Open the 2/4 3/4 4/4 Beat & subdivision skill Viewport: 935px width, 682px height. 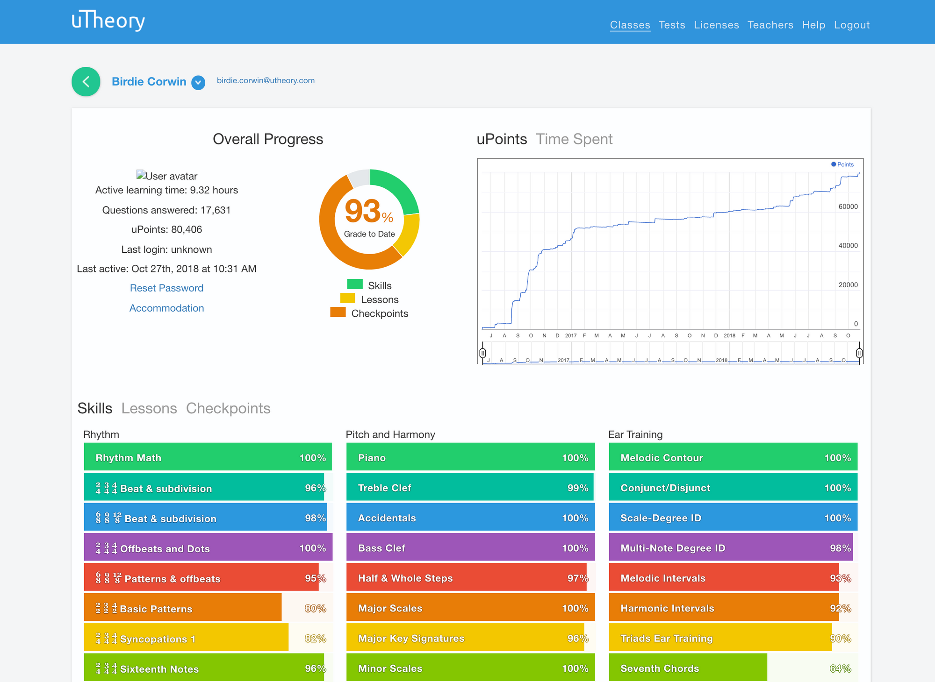[208, 488]
